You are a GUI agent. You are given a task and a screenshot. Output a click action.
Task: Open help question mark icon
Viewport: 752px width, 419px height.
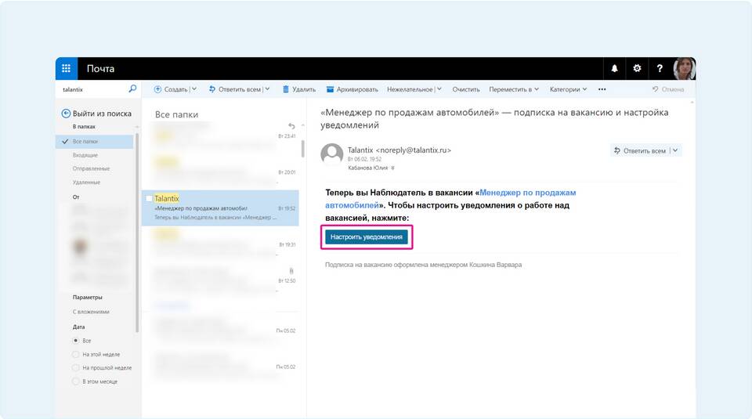[x=660, y=69]
